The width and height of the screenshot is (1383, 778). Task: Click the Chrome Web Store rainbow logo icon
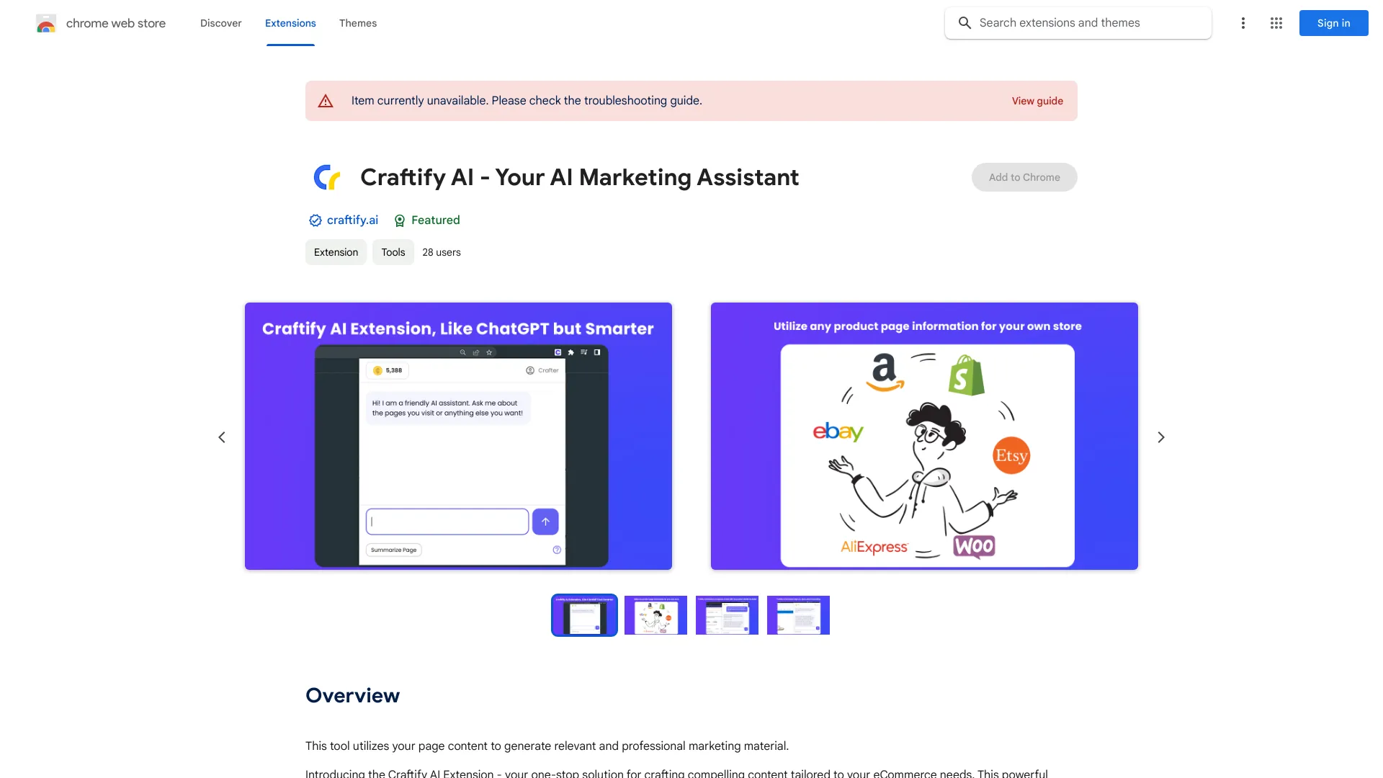[x=45, y=23]
